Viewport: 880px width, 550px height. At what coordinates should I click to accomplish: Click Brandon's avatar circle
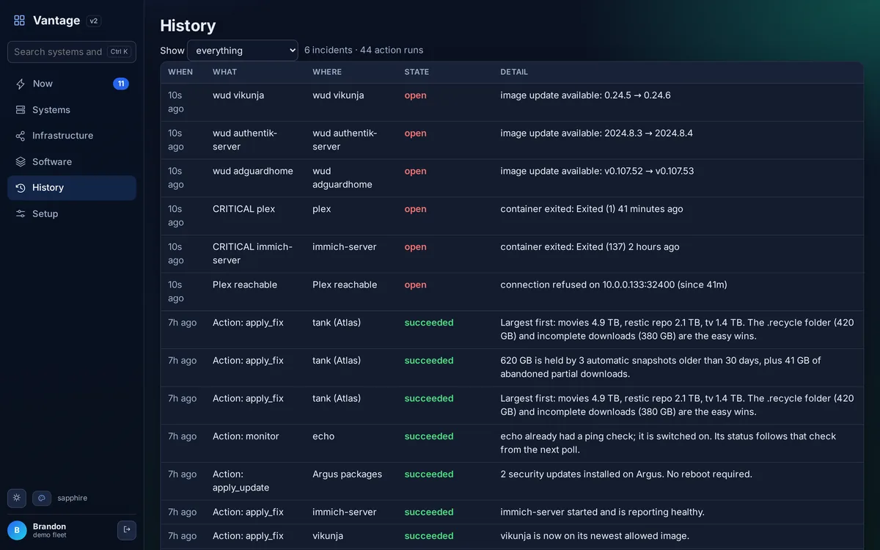tap(17, 530)
